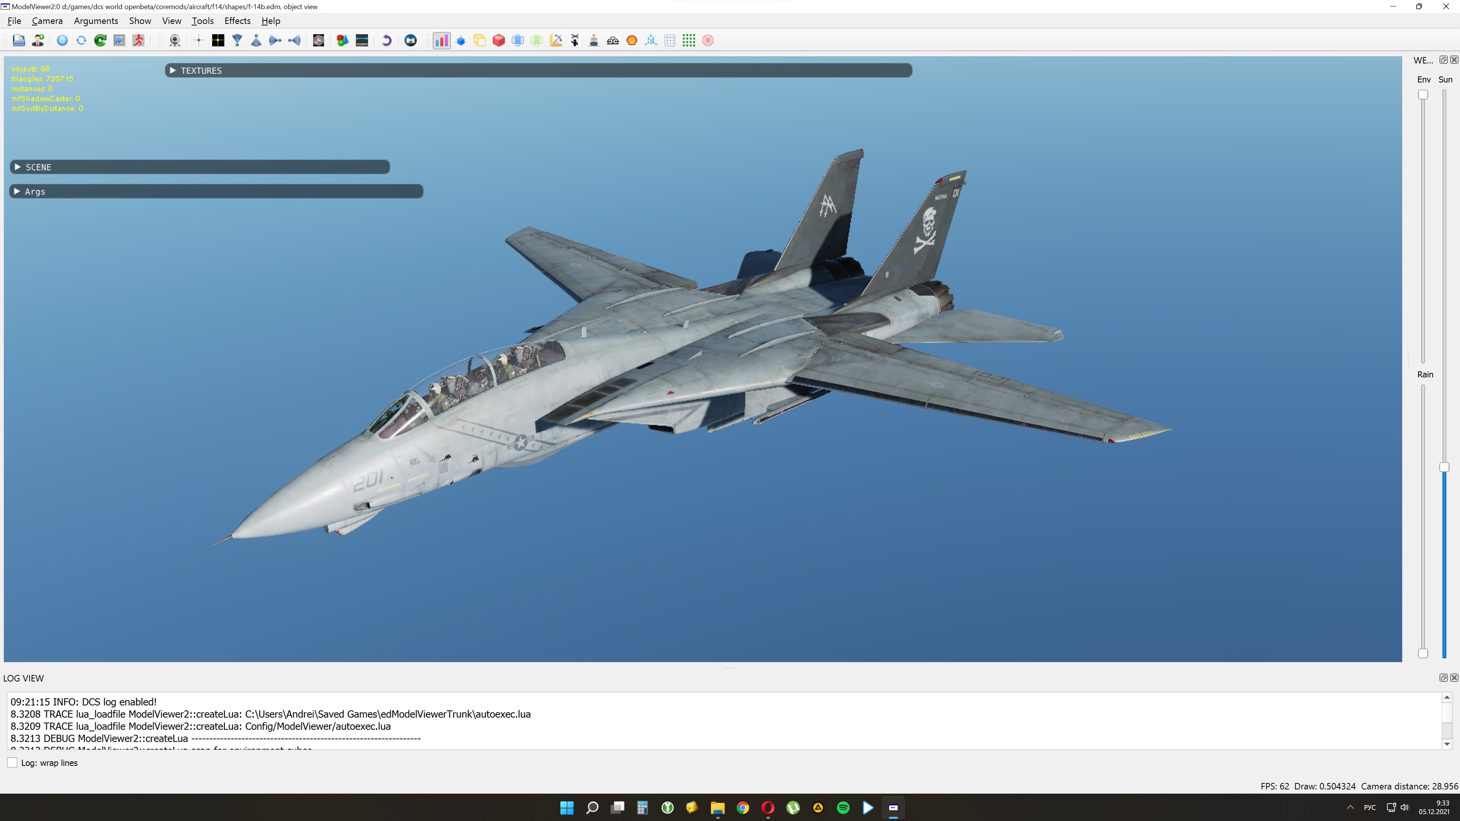This screenshot has width=1460, height=821.
Task: Select the left-pointing cone view icon
Action: click(294, 40)
